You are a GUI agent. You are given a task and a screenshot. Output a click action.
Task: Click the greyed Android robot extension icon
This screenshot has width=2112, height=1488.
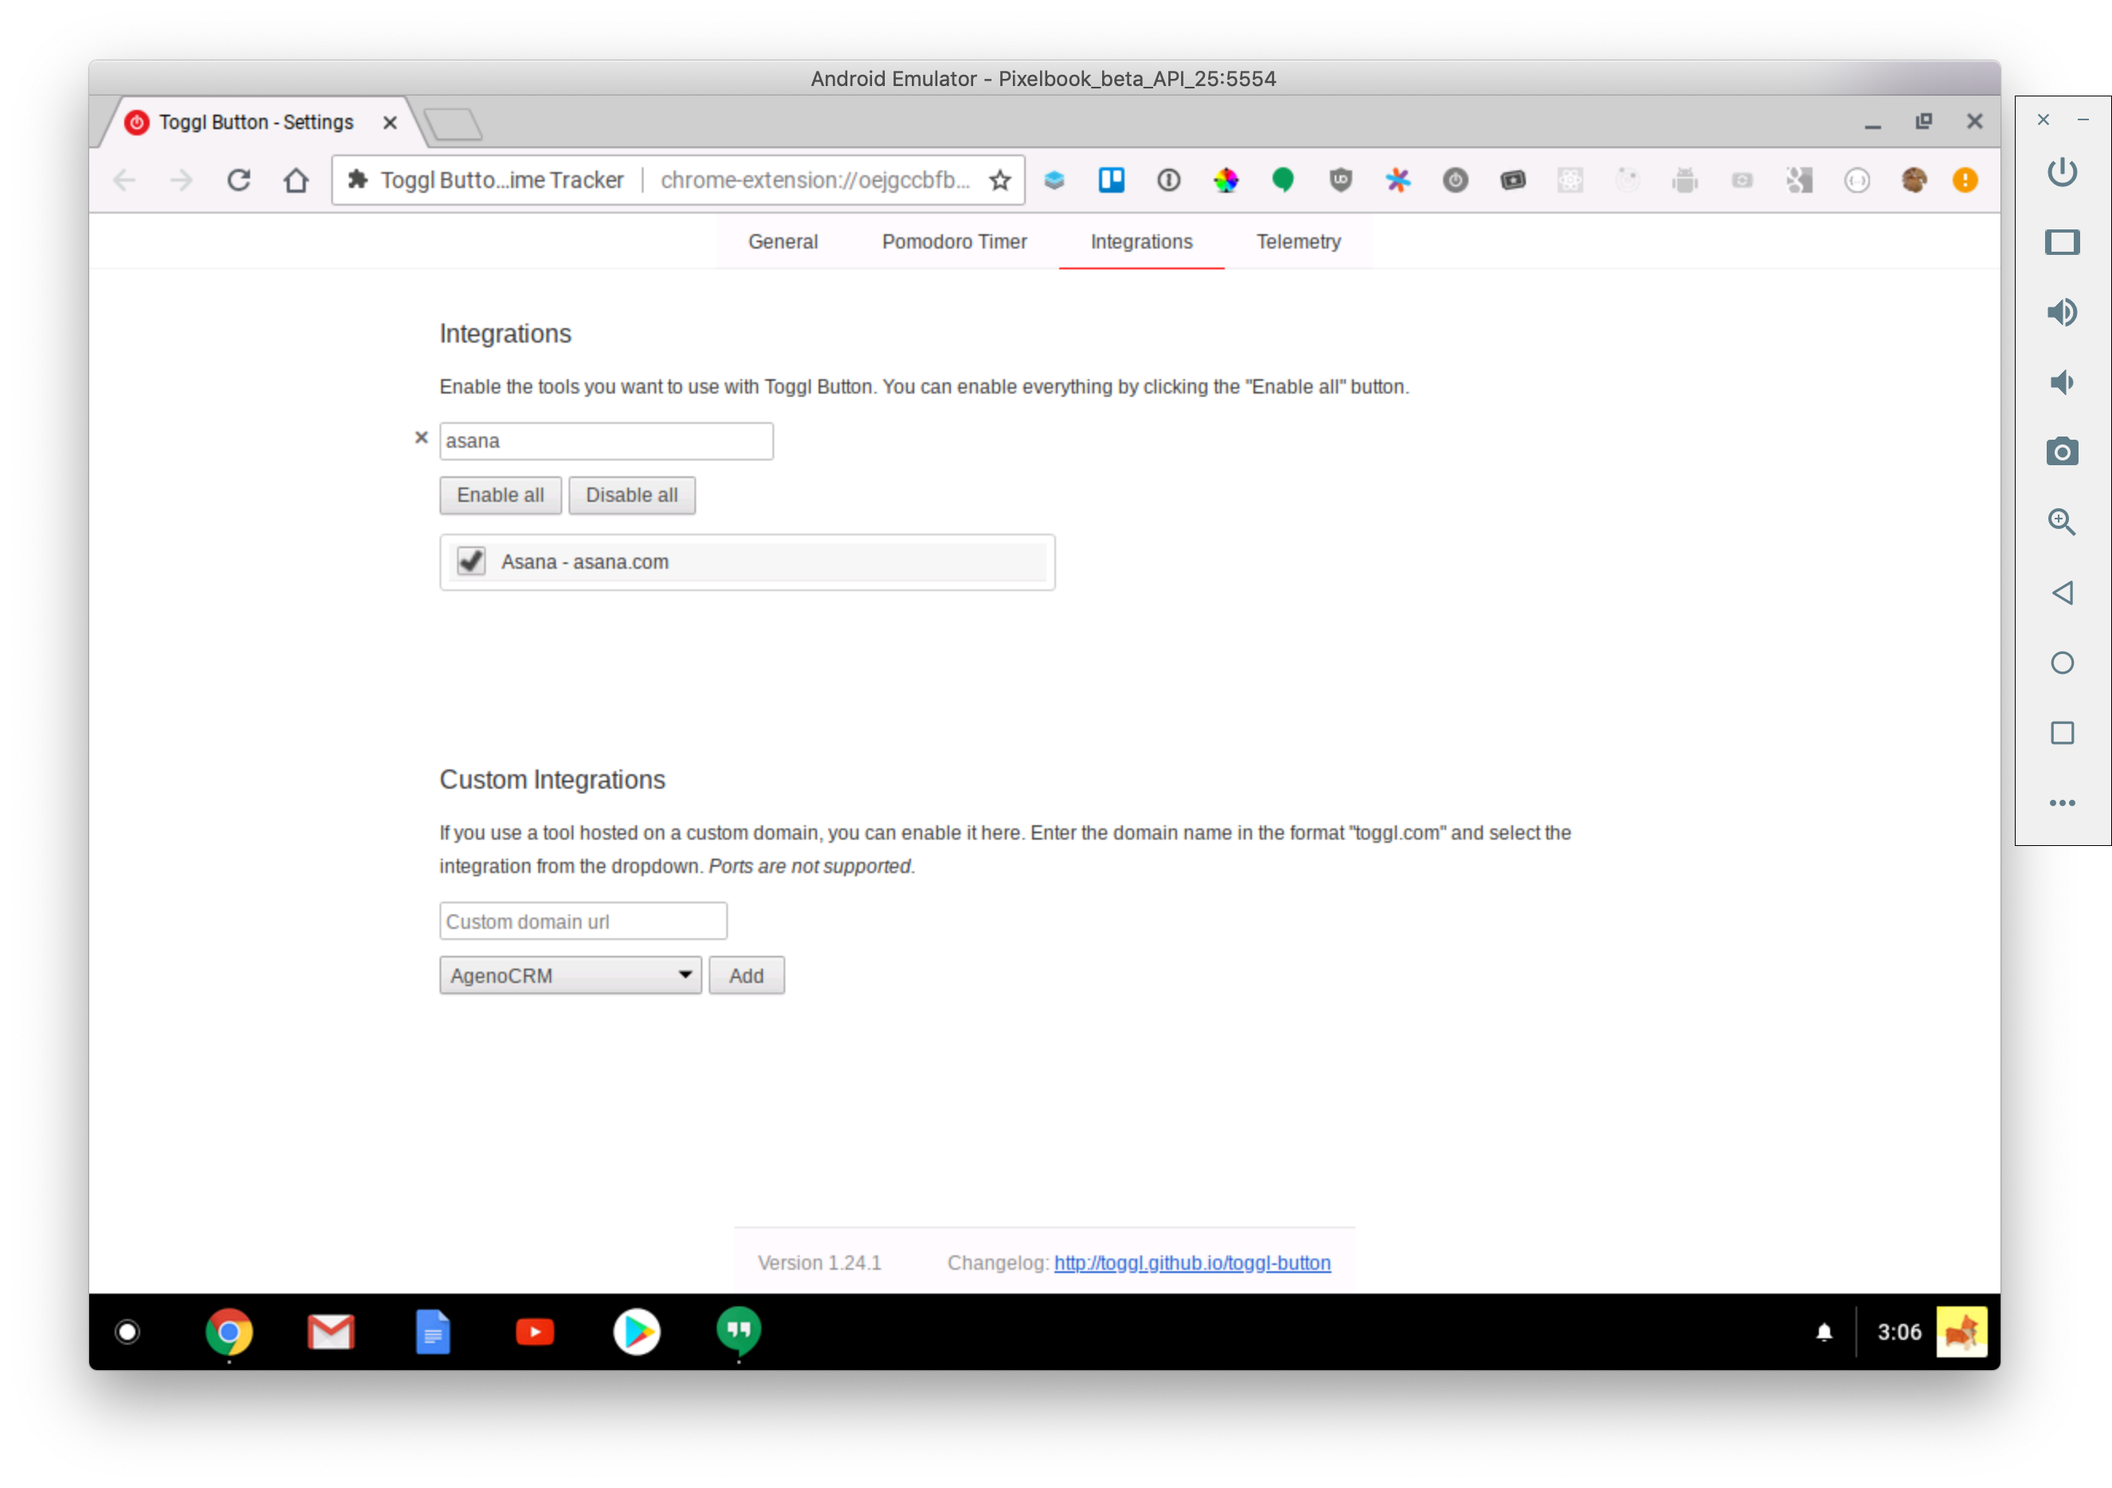pos(1685,180)
